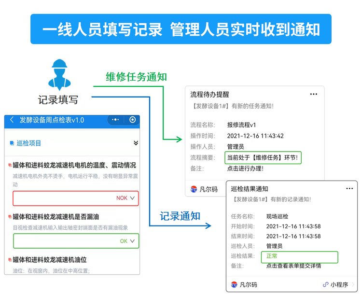The height and width of the screenshot is (308, 362).
Task: Open more options on 巡检结果通知 card
Action: click(x=347, y=189)
